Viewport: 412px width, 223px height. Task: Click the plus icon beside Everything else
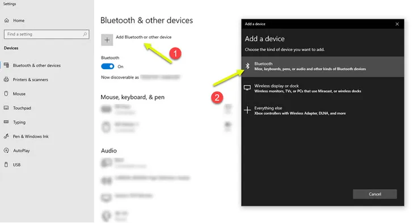click(247, 110)
